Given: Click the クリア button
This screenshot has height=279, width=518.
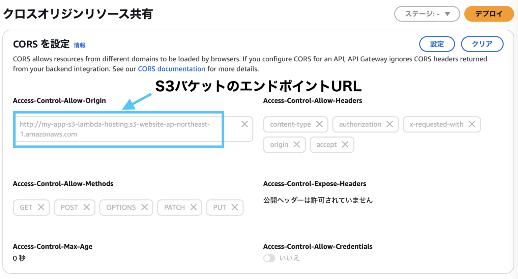Looking at the screenshot, I should (482, 44).
